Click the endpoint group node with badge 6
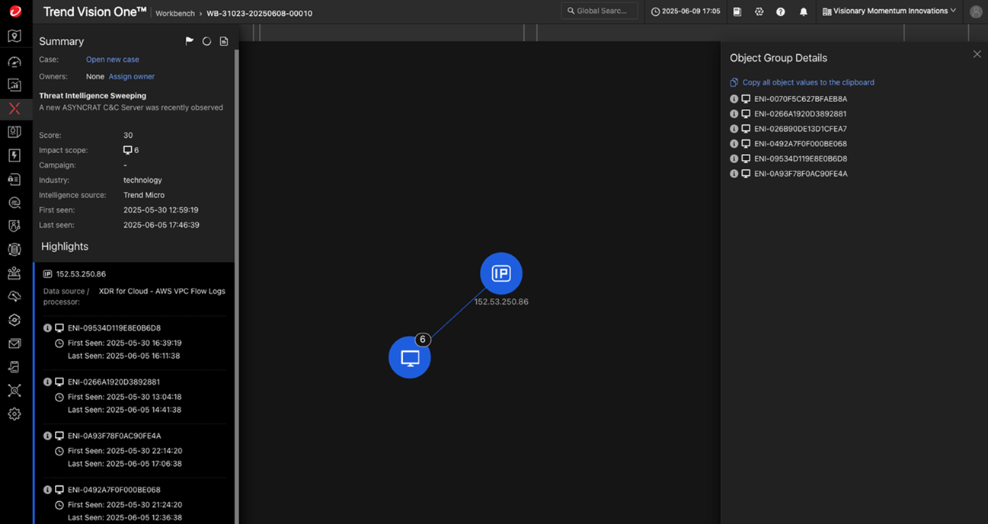This screenshot has height=524, width=988. (x=410, y=358)
